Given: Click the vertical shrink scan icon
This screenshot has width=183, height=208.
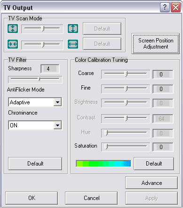Looking at the screenshot, I should point(13,28).
